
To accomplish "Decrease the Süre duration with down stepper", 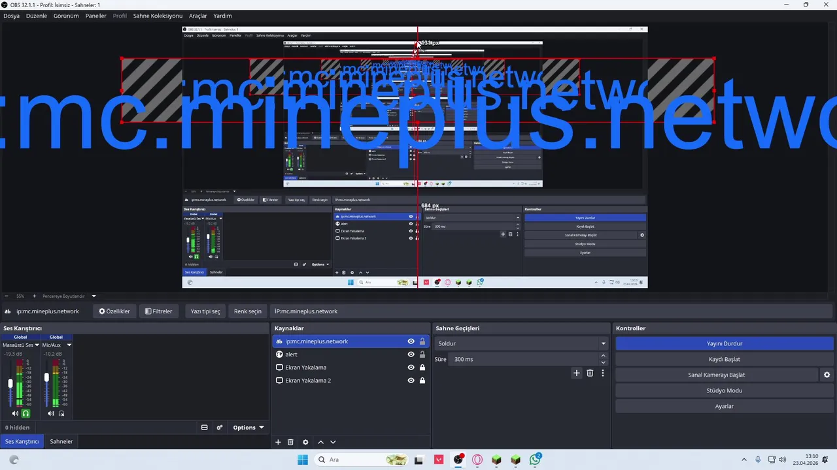I will [603, 362].
